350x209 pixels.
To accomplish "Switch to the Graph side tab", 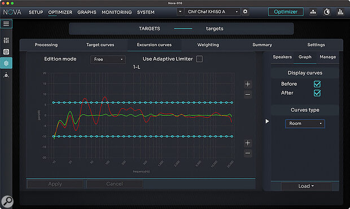I will 305,57.
